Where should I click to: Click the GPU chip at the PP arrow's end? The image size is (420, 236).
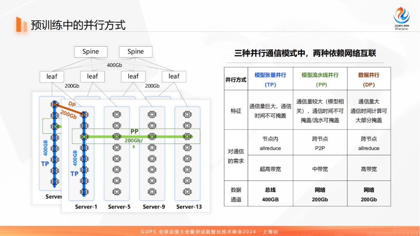(187, 137)
